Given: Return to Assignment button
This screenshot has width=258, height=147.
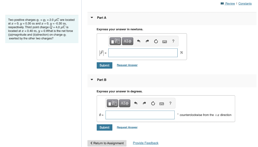Looking at the screenshot, I should [107, 143].
